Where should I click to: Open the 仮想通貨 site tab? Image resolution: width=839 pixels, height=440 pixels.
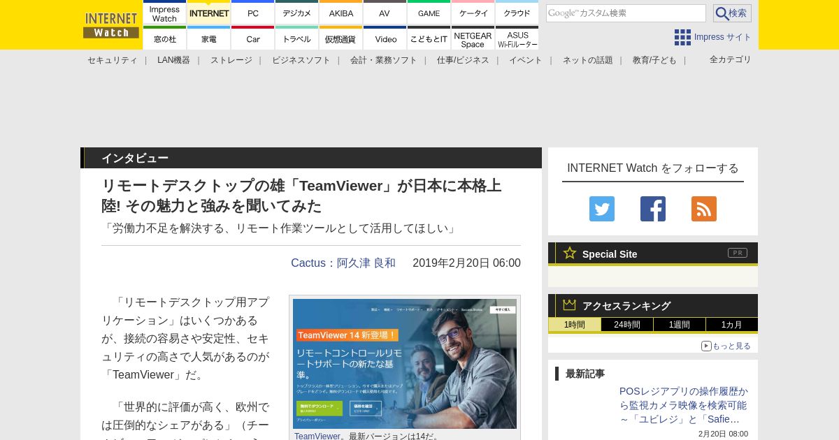(x=341, y=38)
